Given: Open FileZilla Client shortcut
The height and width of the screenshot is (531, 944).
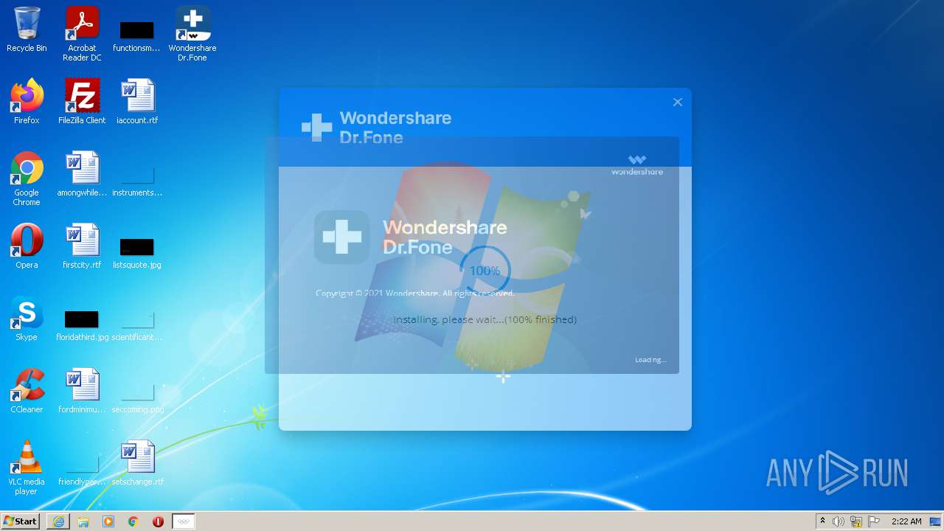Looking at the screenshot, I should point(82,102).
